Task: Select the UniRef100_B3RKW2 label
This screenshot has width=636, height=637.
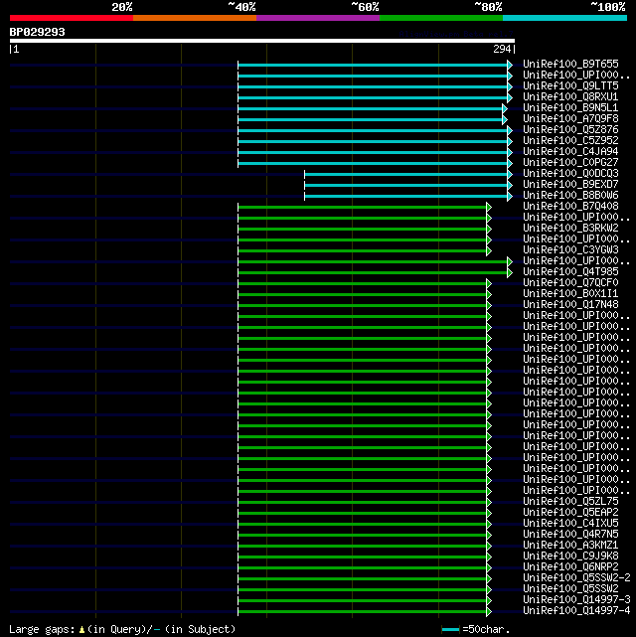Action: [570, 228]
